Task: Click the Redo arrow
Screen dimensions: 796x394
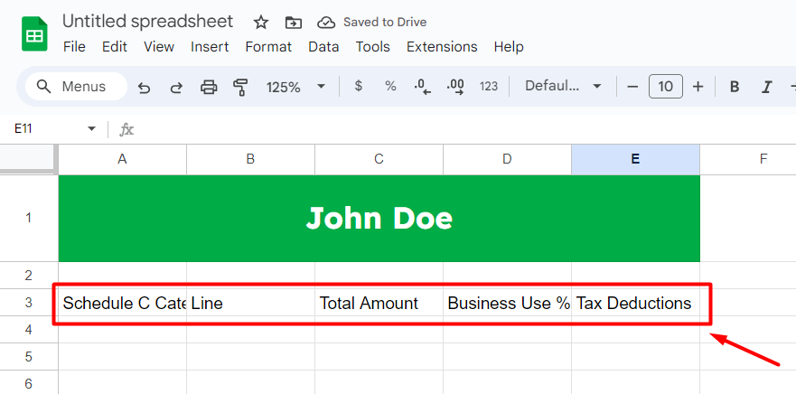Action: click(176, 88)
